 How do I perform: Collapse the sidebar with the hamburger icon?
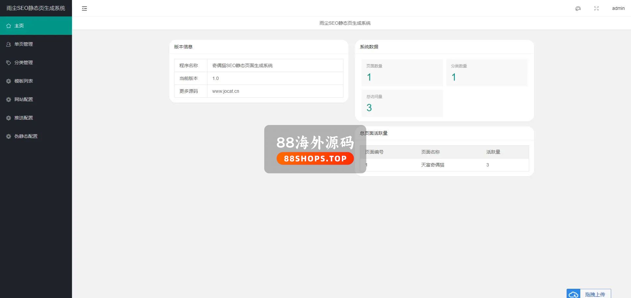coord(84,9)
